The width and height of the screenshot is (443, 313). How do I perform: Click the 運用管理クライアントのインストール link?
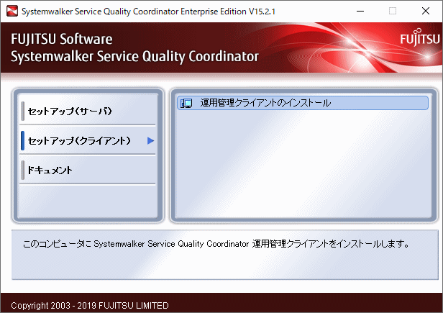(x=303, y=103)
